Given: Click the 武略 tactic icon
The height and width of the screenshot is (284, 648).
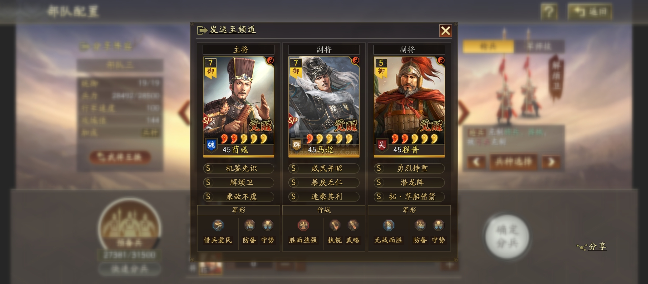Looking at the screenshot, I should 353,225.
